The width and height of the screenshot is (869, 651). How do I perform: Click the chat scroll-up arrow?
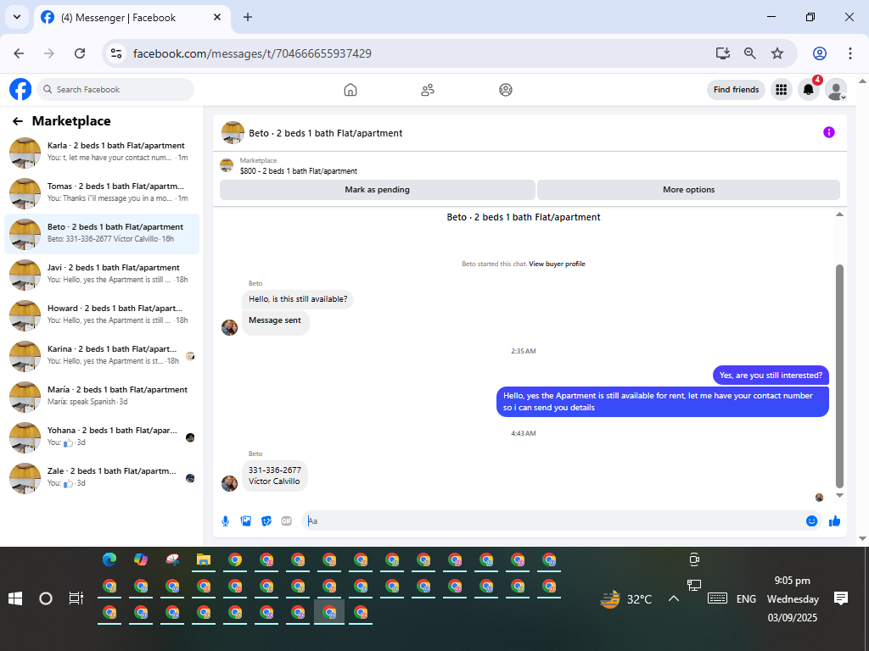pos(839,214)
